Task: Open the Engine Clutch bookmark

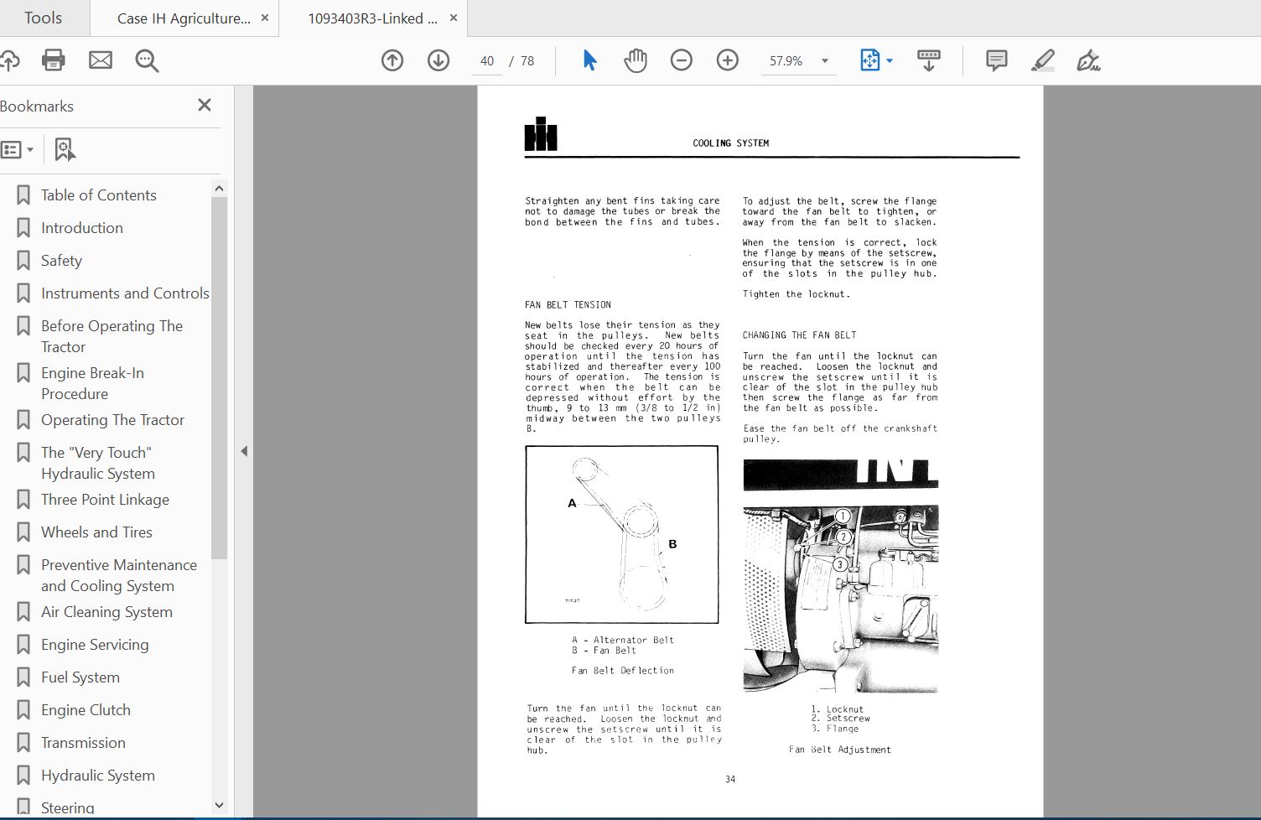Action: (86, 709)
